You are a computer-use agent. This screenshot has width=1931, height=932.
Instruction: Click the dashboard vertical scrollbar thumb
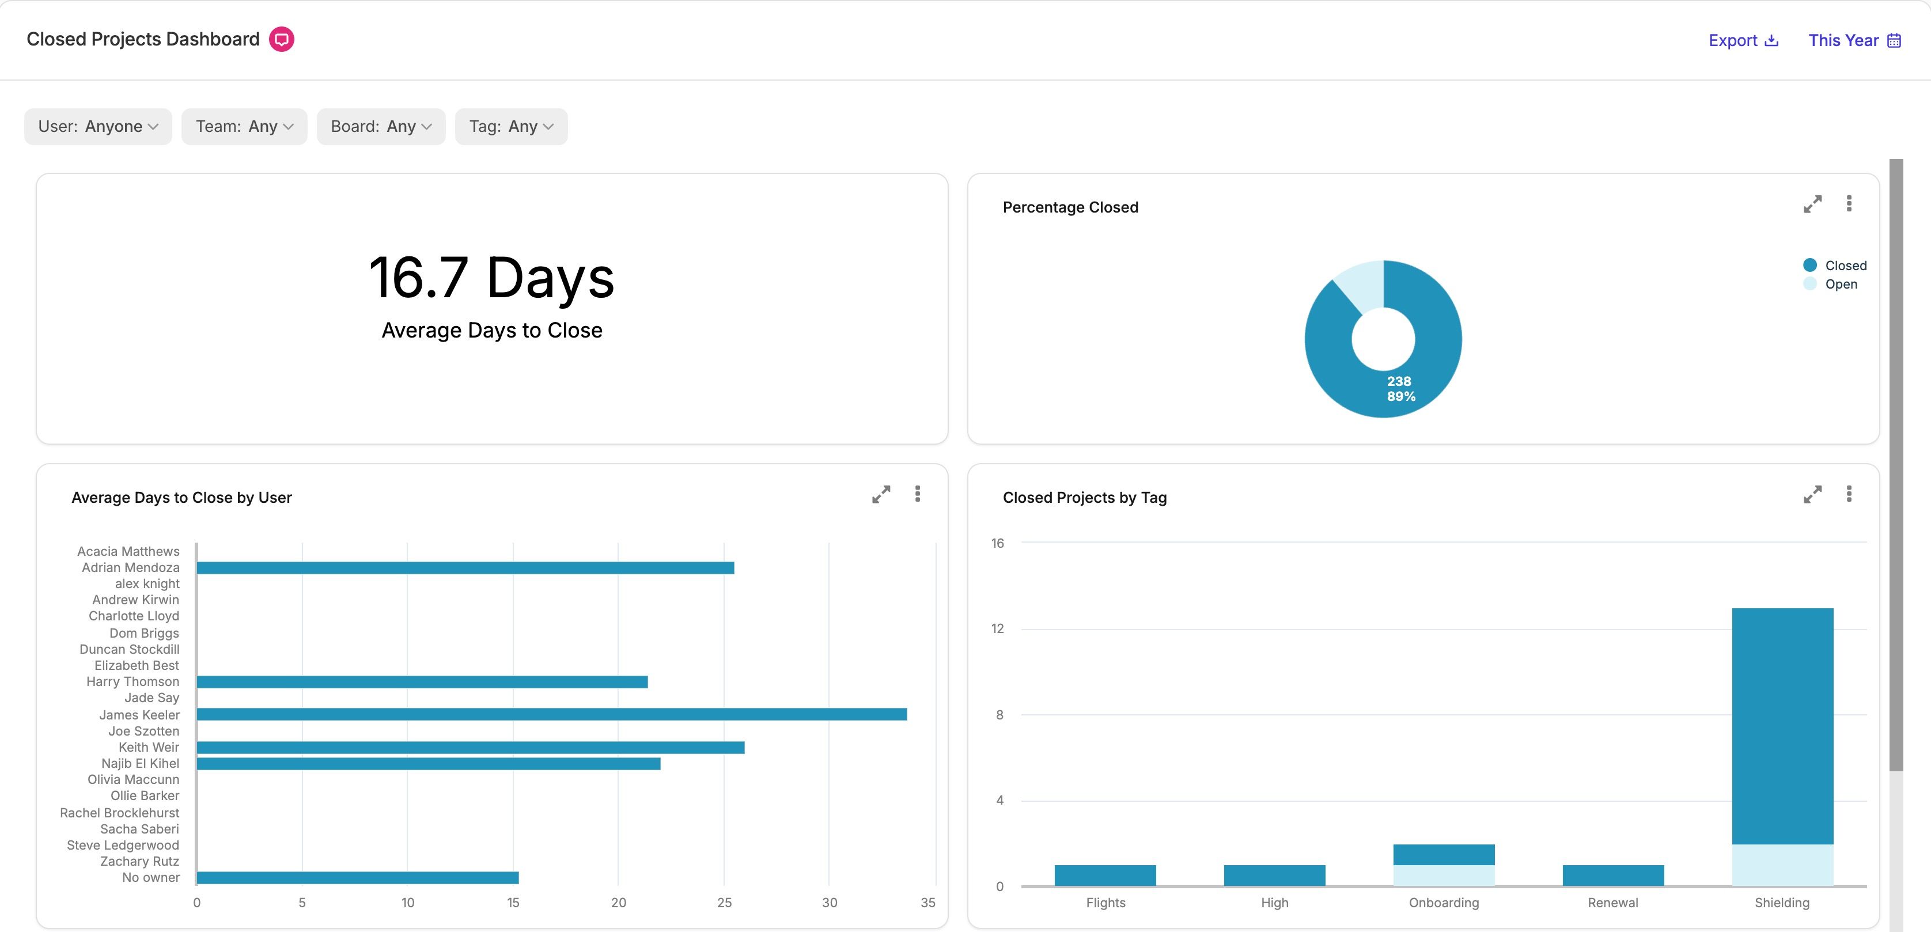point(1896,465)
